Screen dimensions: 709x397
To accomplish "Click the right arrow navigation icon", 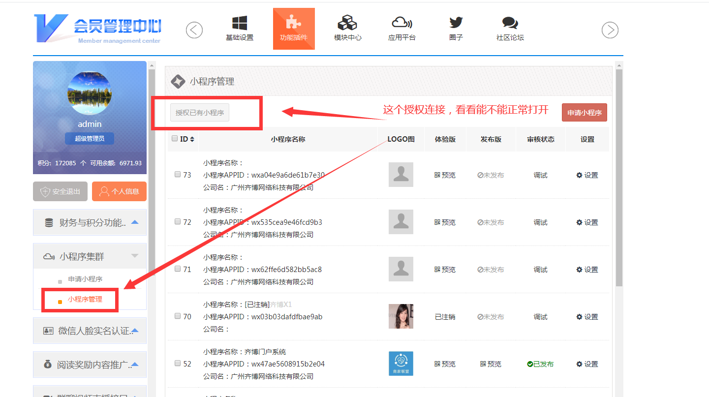I will click(610, 31).
